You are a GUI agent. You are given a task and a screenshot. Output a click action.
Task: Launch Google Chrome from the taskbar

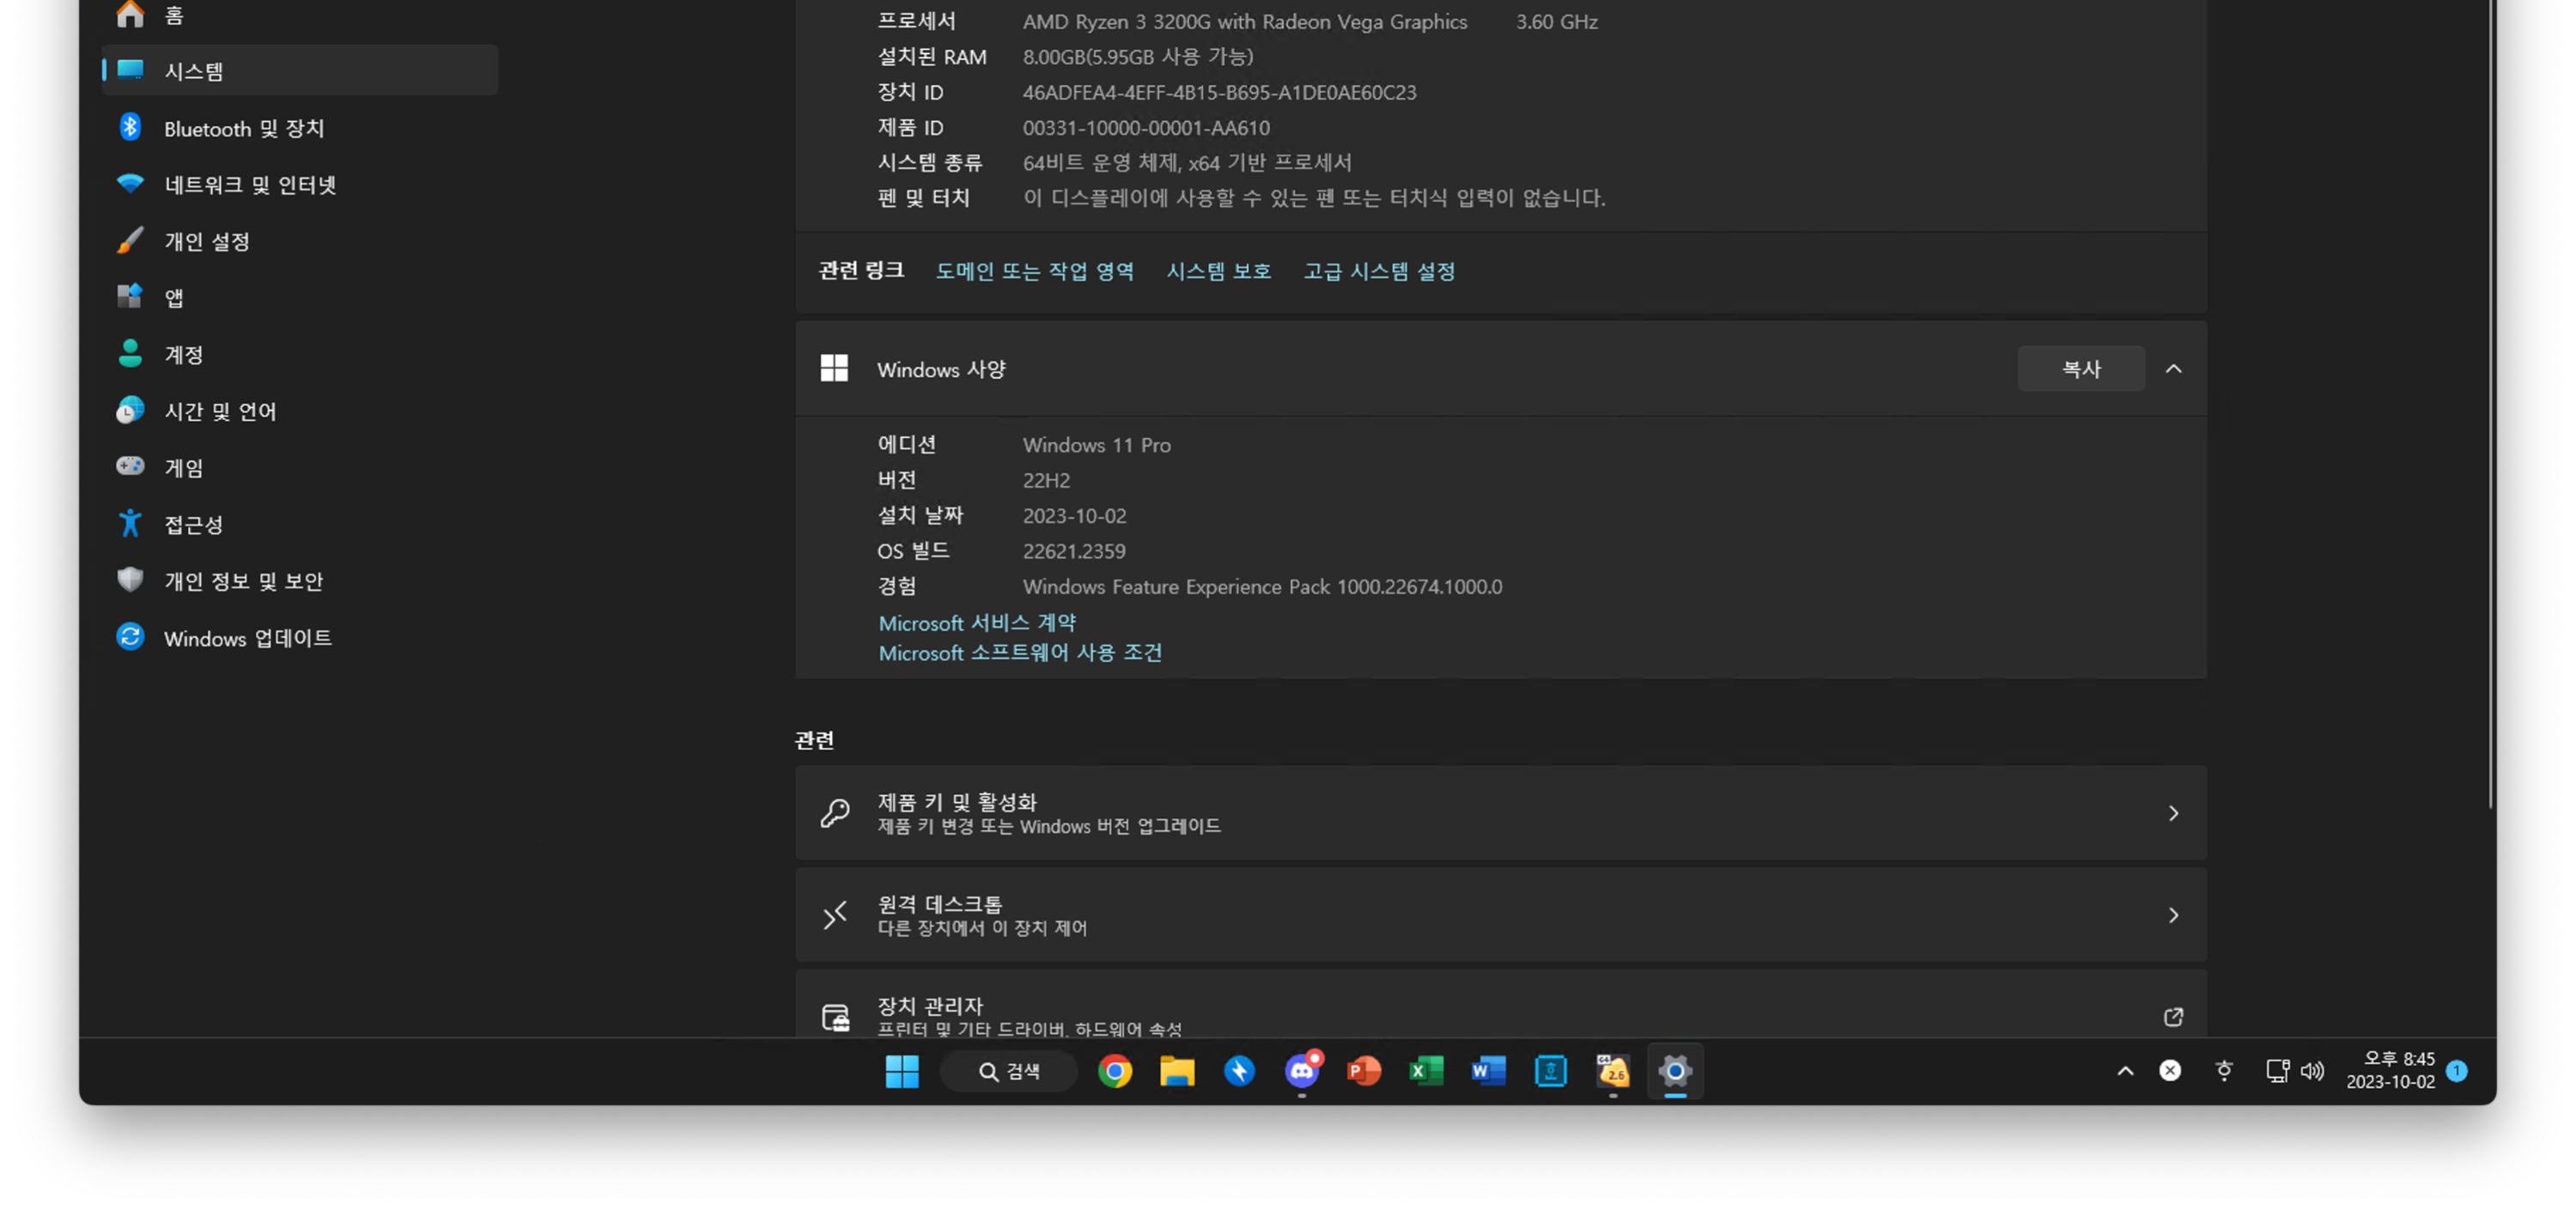[1114, 1071]
